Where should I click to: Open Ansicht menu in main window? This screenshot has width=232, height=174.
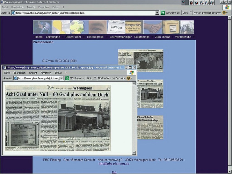click(x=31, y=7)
